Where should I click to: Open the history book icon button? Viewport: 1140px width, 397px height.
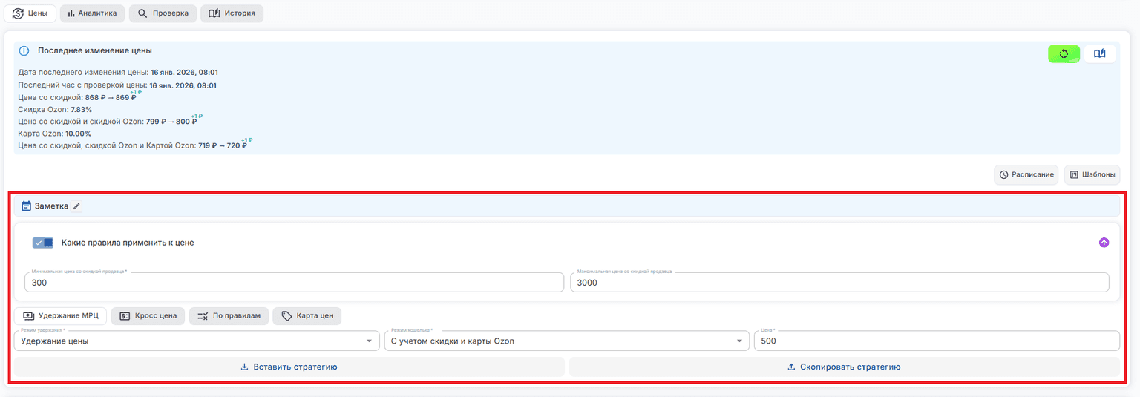coord(1100,53)
